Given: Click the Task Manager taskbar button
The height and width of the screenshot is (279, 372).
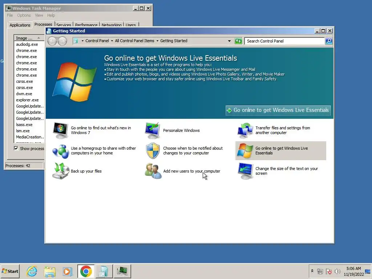Looking at the screenshot, I should pyautogui.click(x=122, y=271).
